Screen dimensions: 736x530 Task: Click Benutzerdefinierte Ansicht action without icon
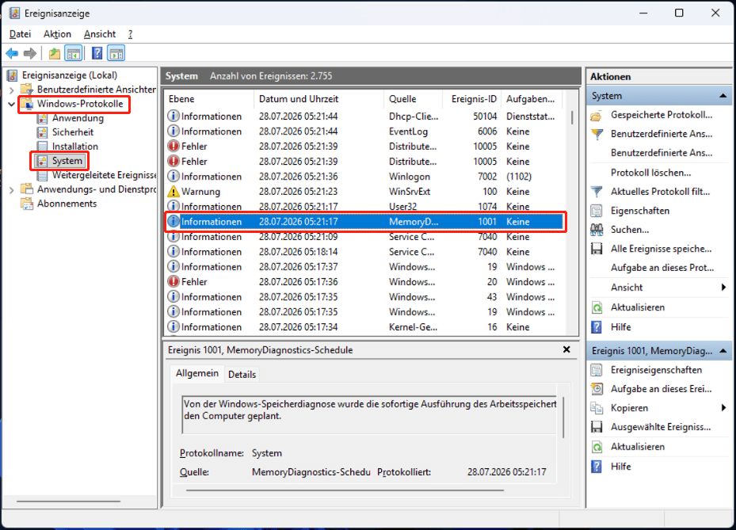tap(662, 153)
